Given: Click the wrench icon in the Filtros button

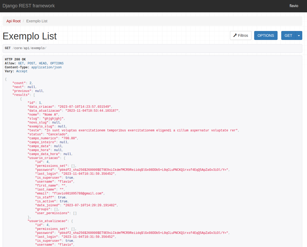Looking at the screenshot, I should 235,35.
